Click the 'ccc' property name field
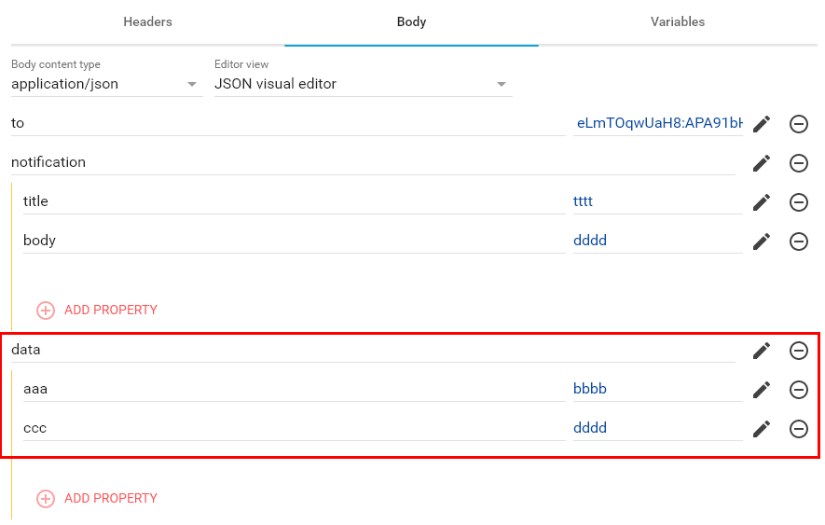The height and width of the screenshot is (525, 825). [x=295, y=428]
